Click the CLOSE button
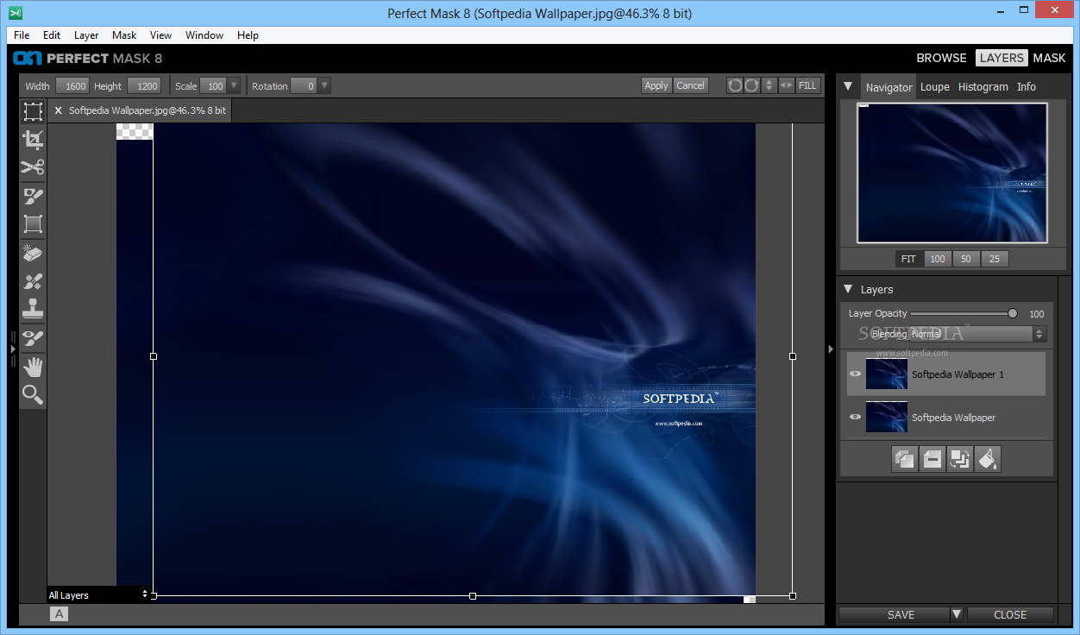 point(1010,615)
